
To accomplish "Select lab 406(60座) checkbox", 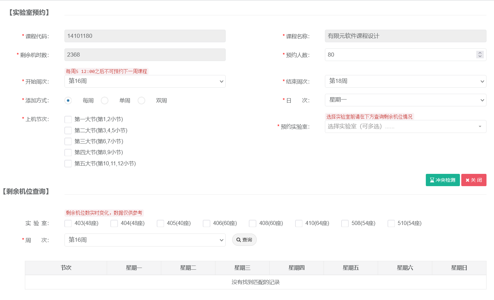I will click(207, 223).
